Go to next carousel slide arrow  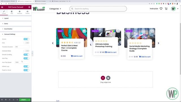[158, 43]
